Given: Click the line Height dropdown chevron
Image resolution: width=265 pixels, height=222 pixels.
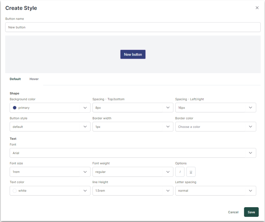Looking at the screenshot, I should pos(168,191).
